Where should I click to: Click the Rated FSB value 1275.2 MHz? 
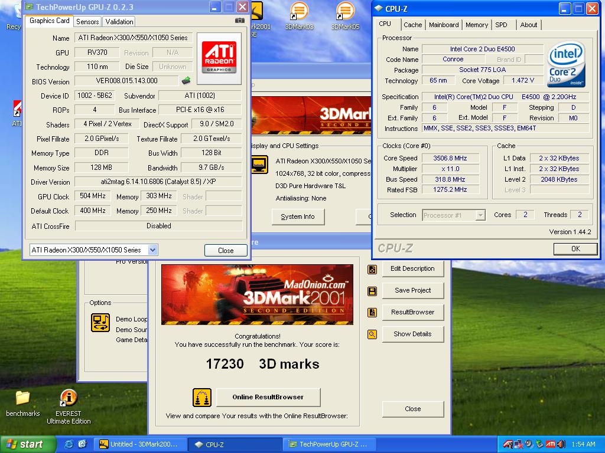[x=450, y=189]
